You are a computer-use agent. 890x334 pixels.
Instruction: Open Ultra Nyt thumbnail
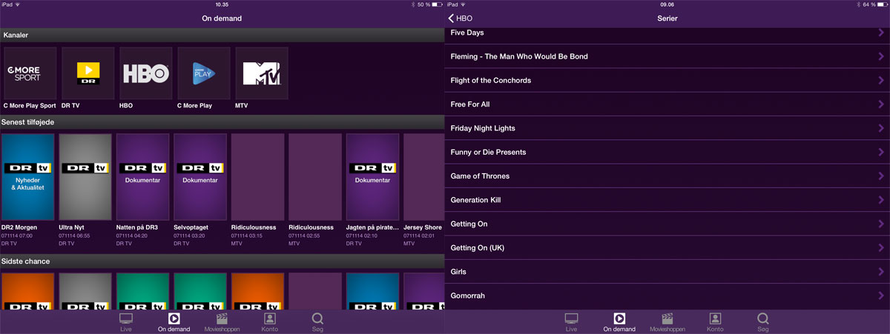pyautogui.click(x=85, y=177)
